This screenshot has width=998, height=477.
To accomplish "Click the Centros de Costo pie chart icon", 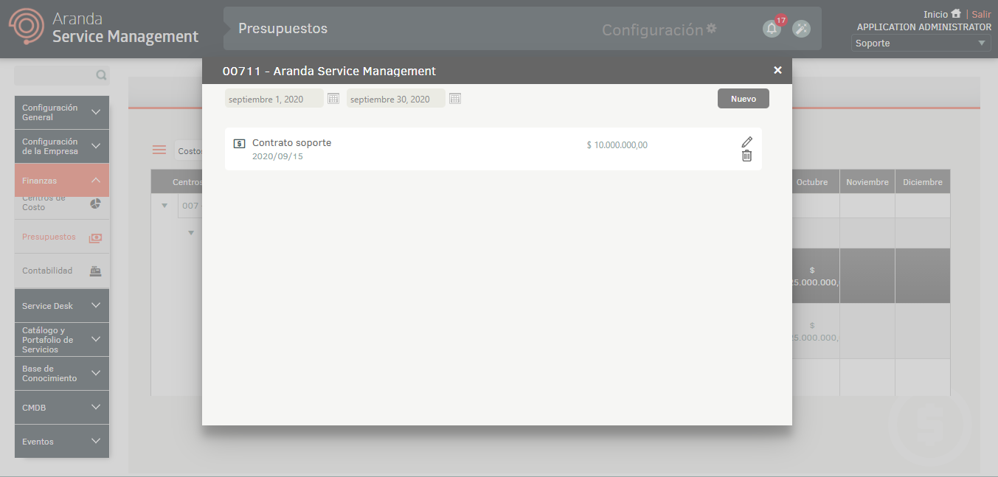I will (x=95, y=203).
